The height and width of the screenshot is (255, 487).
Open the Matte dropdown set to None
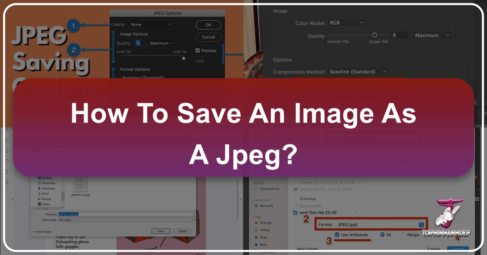(149, 24)
